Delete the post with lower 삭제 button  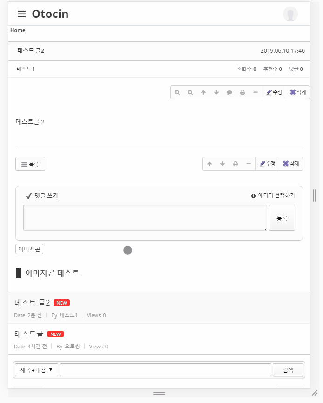[x=291, y=164]
